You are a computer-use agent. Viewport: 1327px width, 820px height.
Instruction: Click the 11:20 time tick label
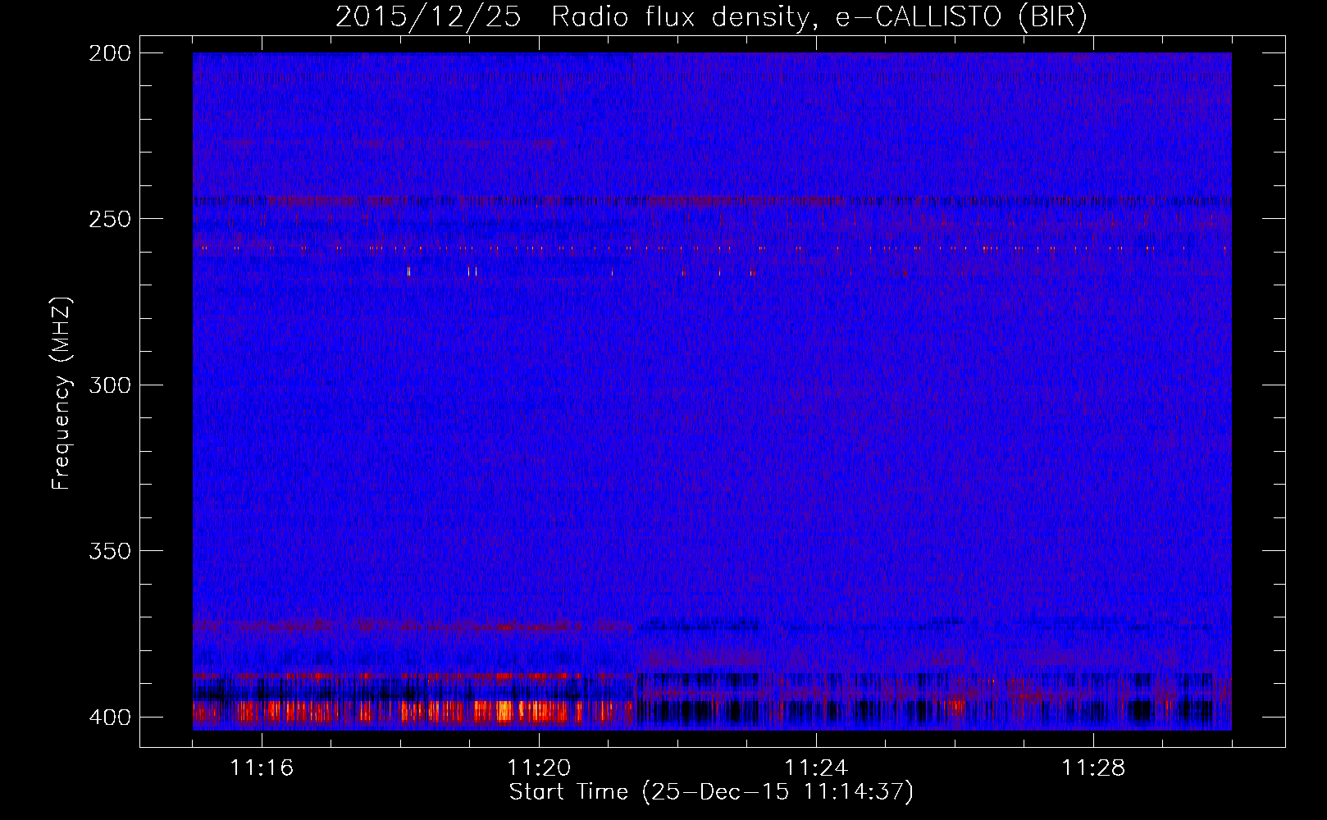click(x=539, y=768)
